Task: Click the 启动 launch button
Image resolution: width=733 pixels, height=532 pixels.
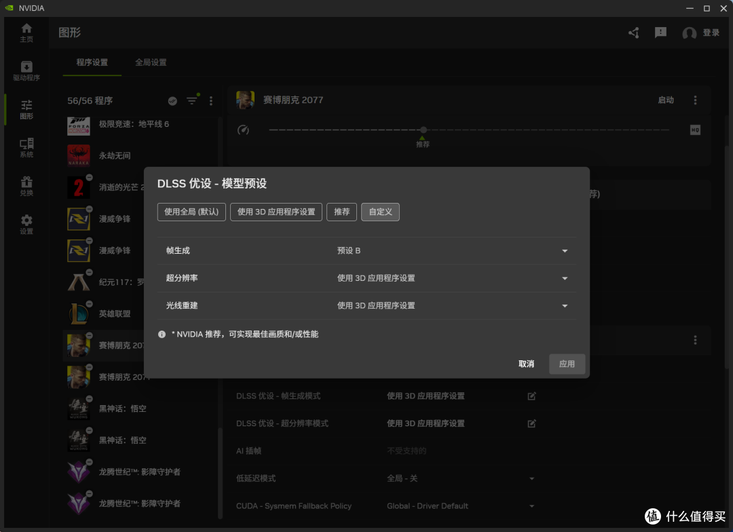Action: 666,100
